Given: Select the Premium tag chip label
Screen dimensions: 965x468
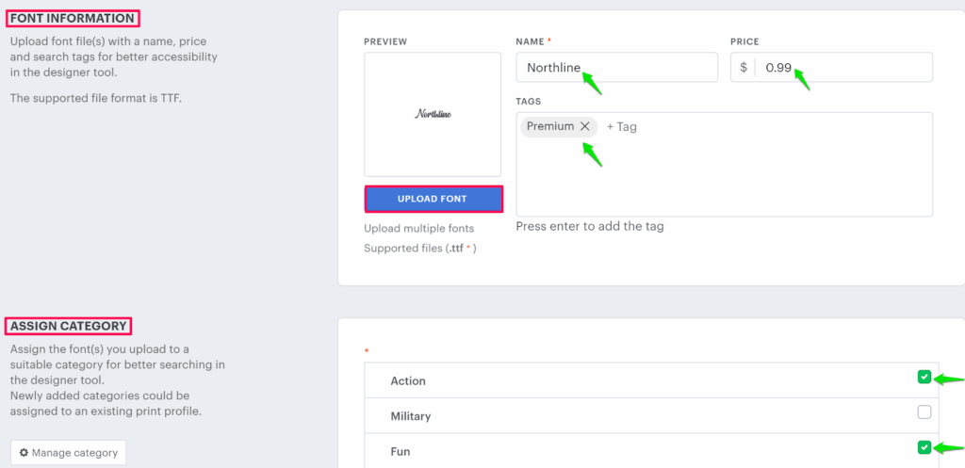Looking at the screenshot, I should pyautogui.click(x=549, y=126).
